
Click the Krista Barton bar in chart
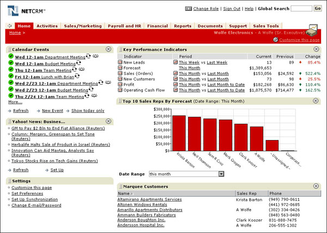click(179, 133)
